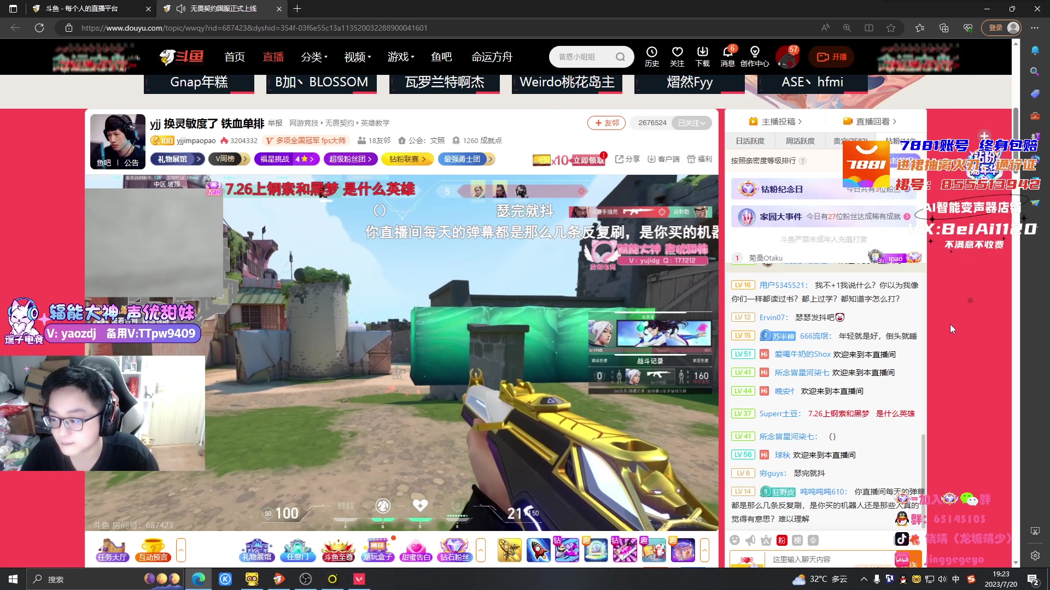Refresh the browser page
This screenshot has height=590, width=1050.
(x=39, y=28)
